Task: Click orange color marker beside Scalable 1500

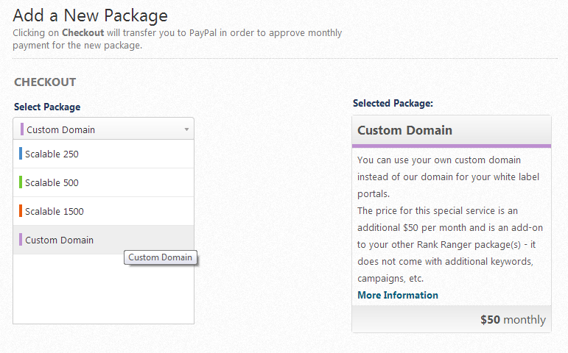Action: click(21, 212)
